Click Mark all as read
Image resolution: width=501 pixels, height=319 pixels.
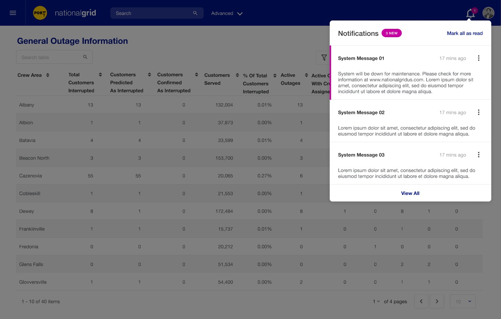tap(464, 33)
